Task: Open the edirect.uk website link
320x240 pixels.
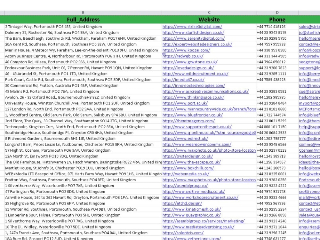Action: (185, 139)
